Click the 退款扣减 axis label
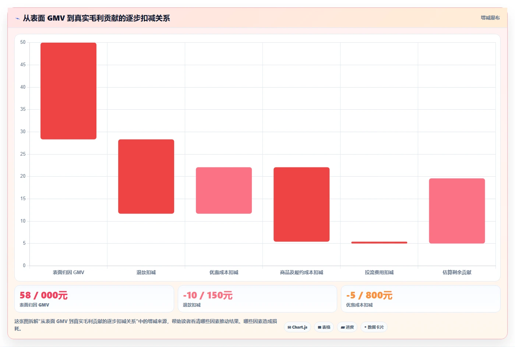Image resolution: width=515 pixels, height=347 pixels. coord(146,272)
